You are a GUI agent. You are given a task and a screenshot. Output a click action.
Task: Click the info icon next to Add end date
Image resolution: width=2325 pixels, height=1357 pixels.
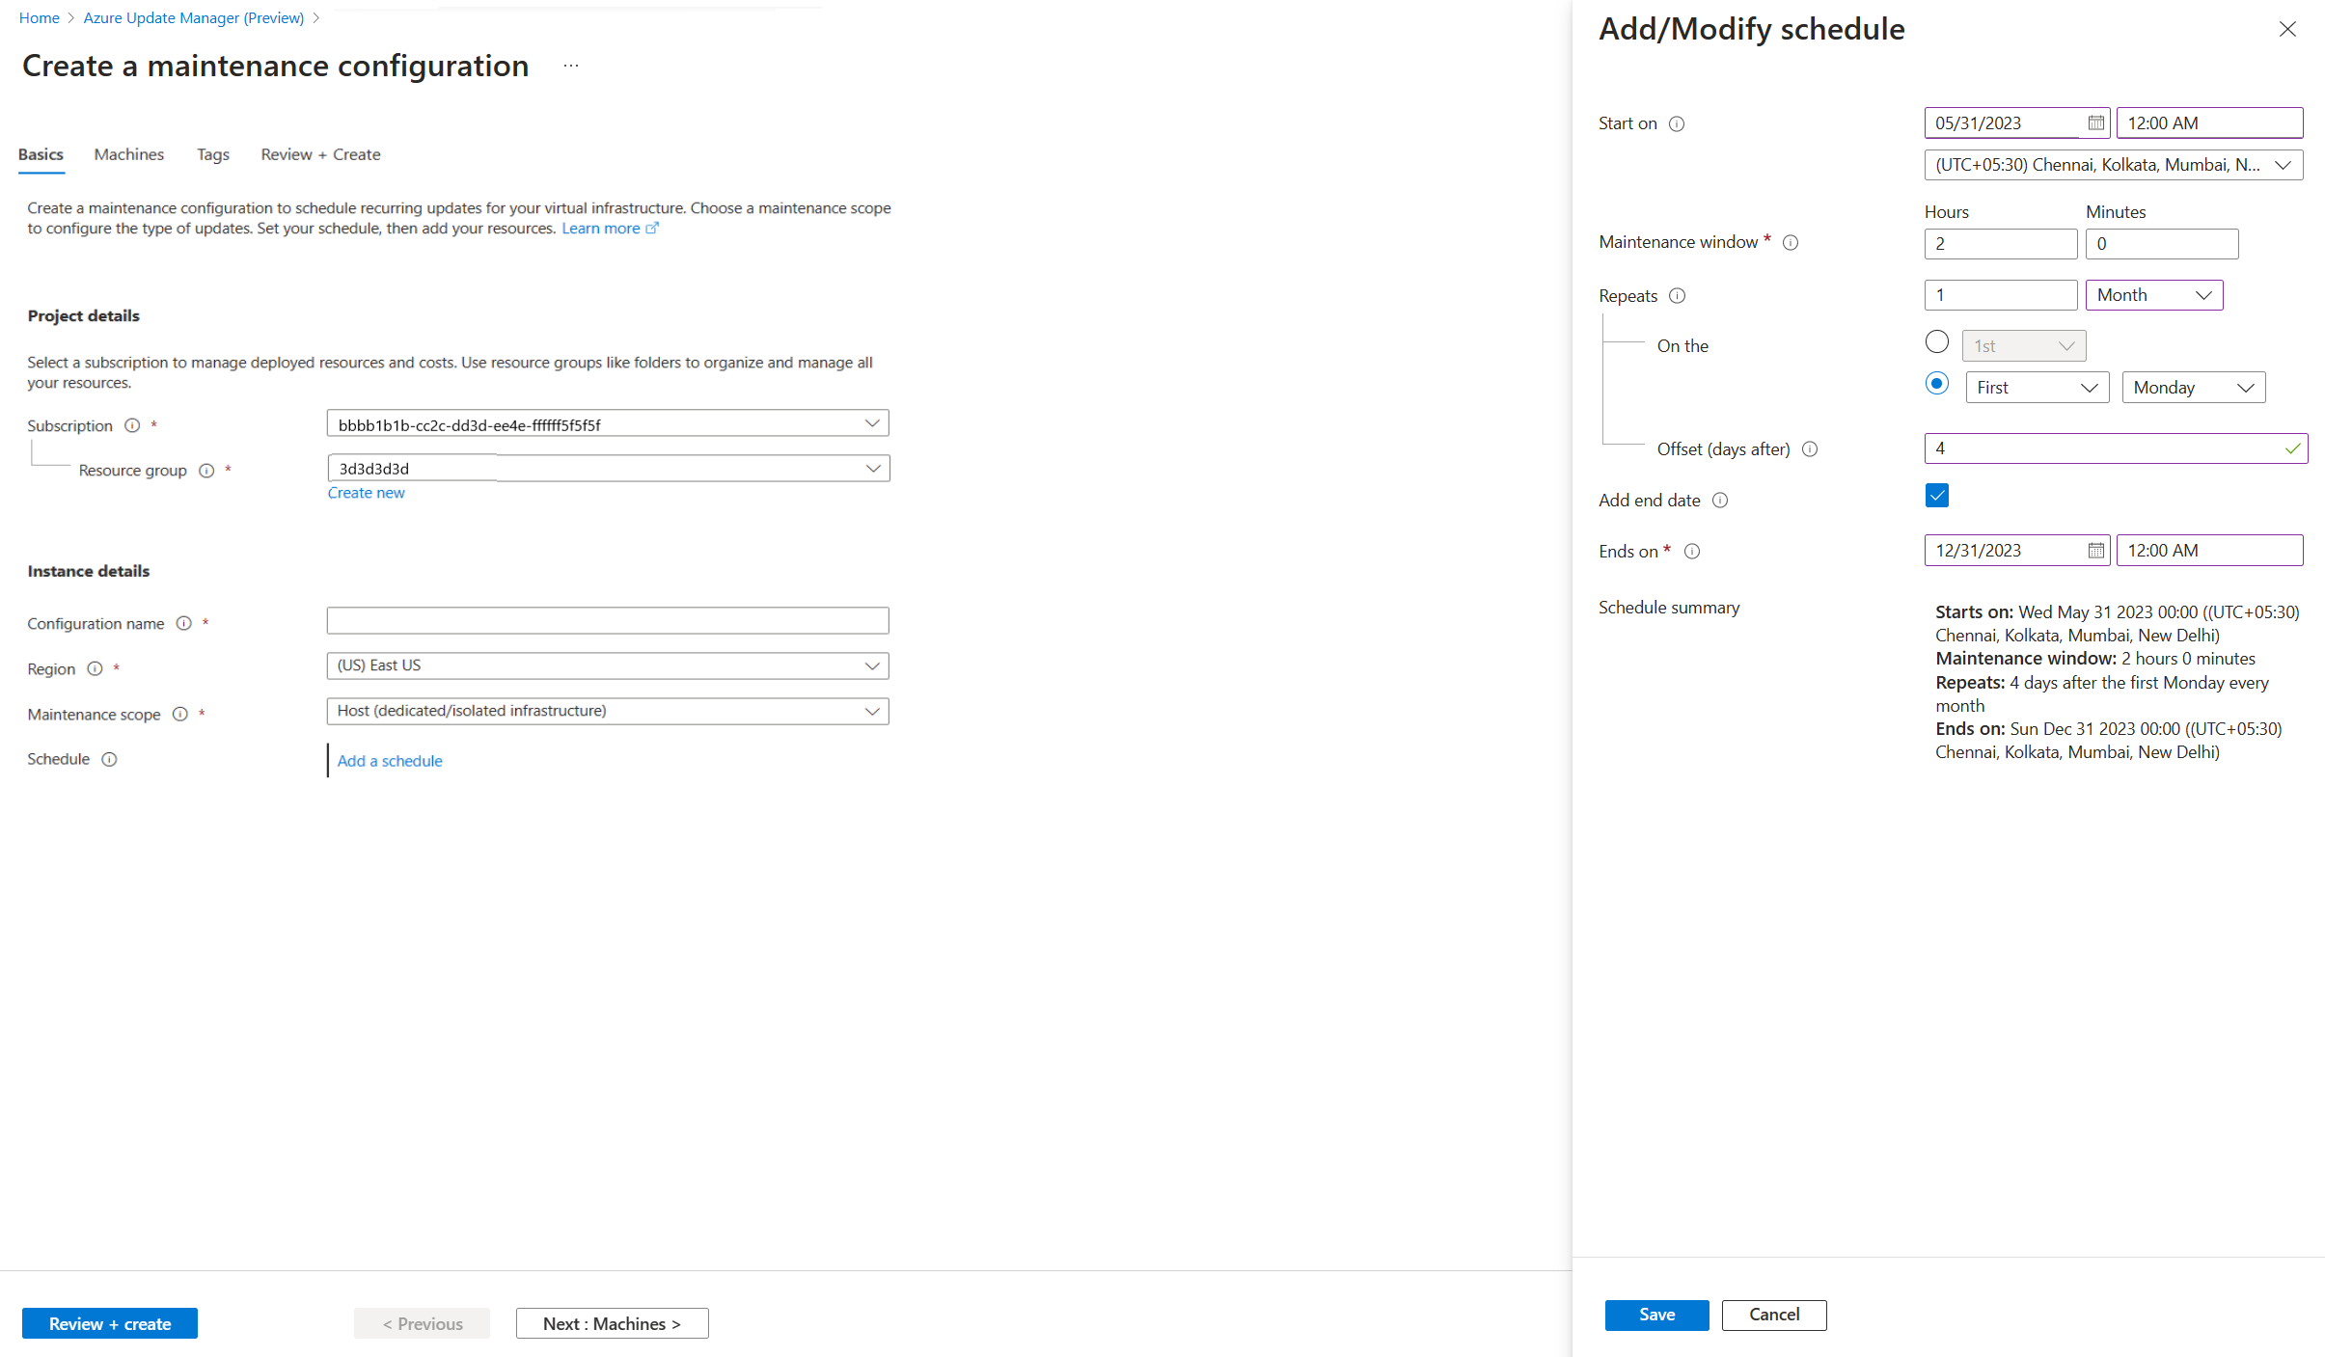click(x=1721, y=500)
